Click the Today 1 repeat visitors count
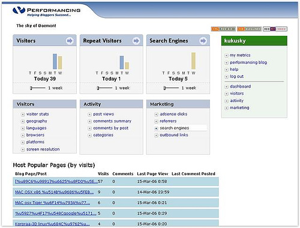This screenshot has width=300, height=228. click(112, 79)
